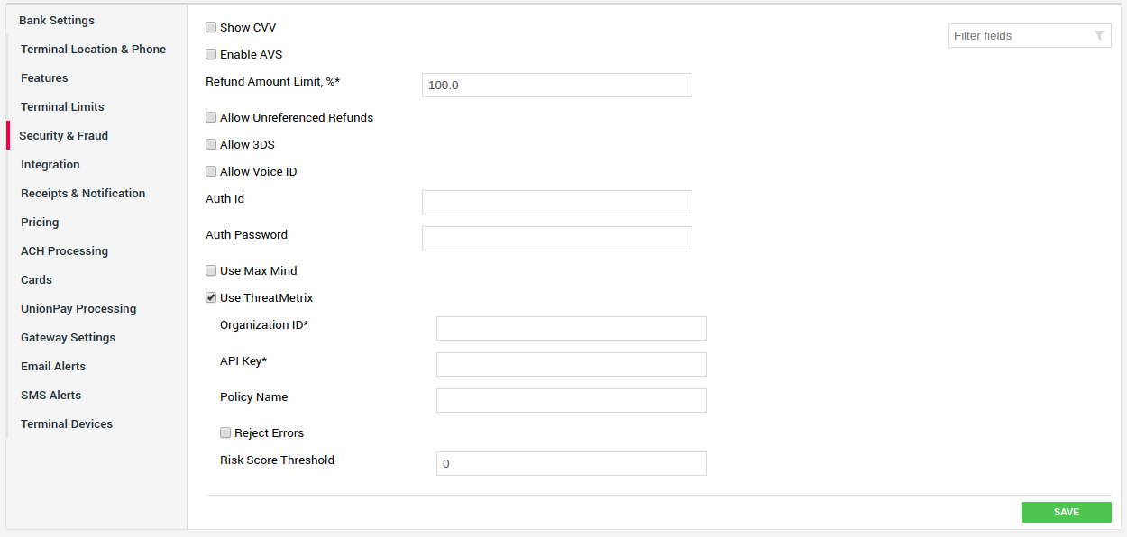Screen dimensions: 1127x537
Task: Turn on Use Max Mind
Action: 211,270
